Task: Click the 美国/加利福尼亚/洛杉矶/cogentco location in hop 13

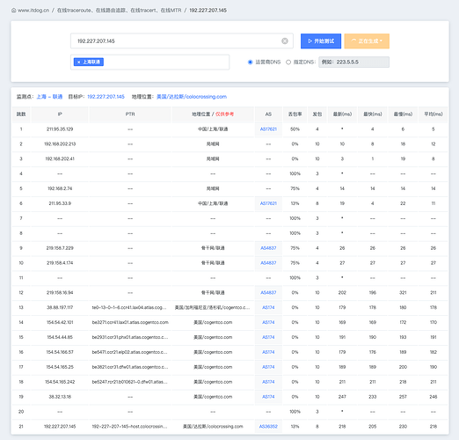Action: (x=213, y=307)
